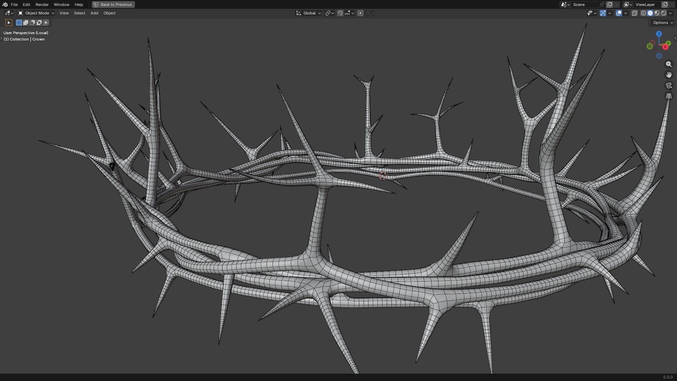Click the add view layer icon
This screenshot has width=677, height=381.
tap(665, 5)
